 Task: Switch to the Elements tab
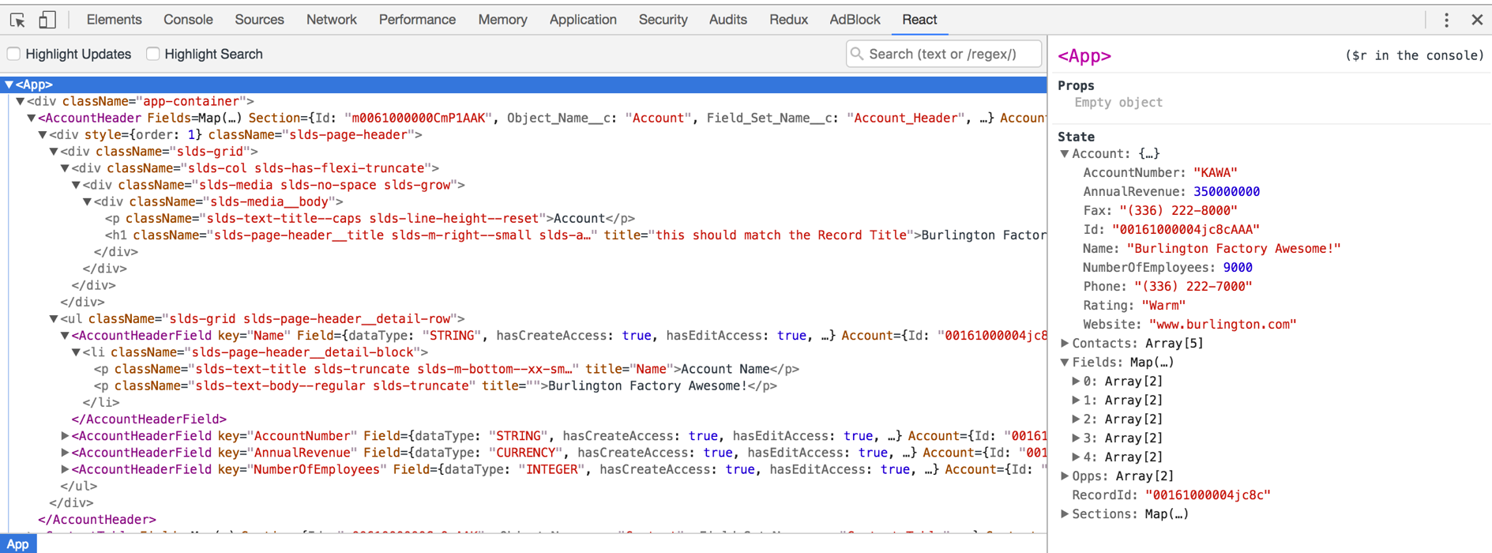tap(114, 20)
